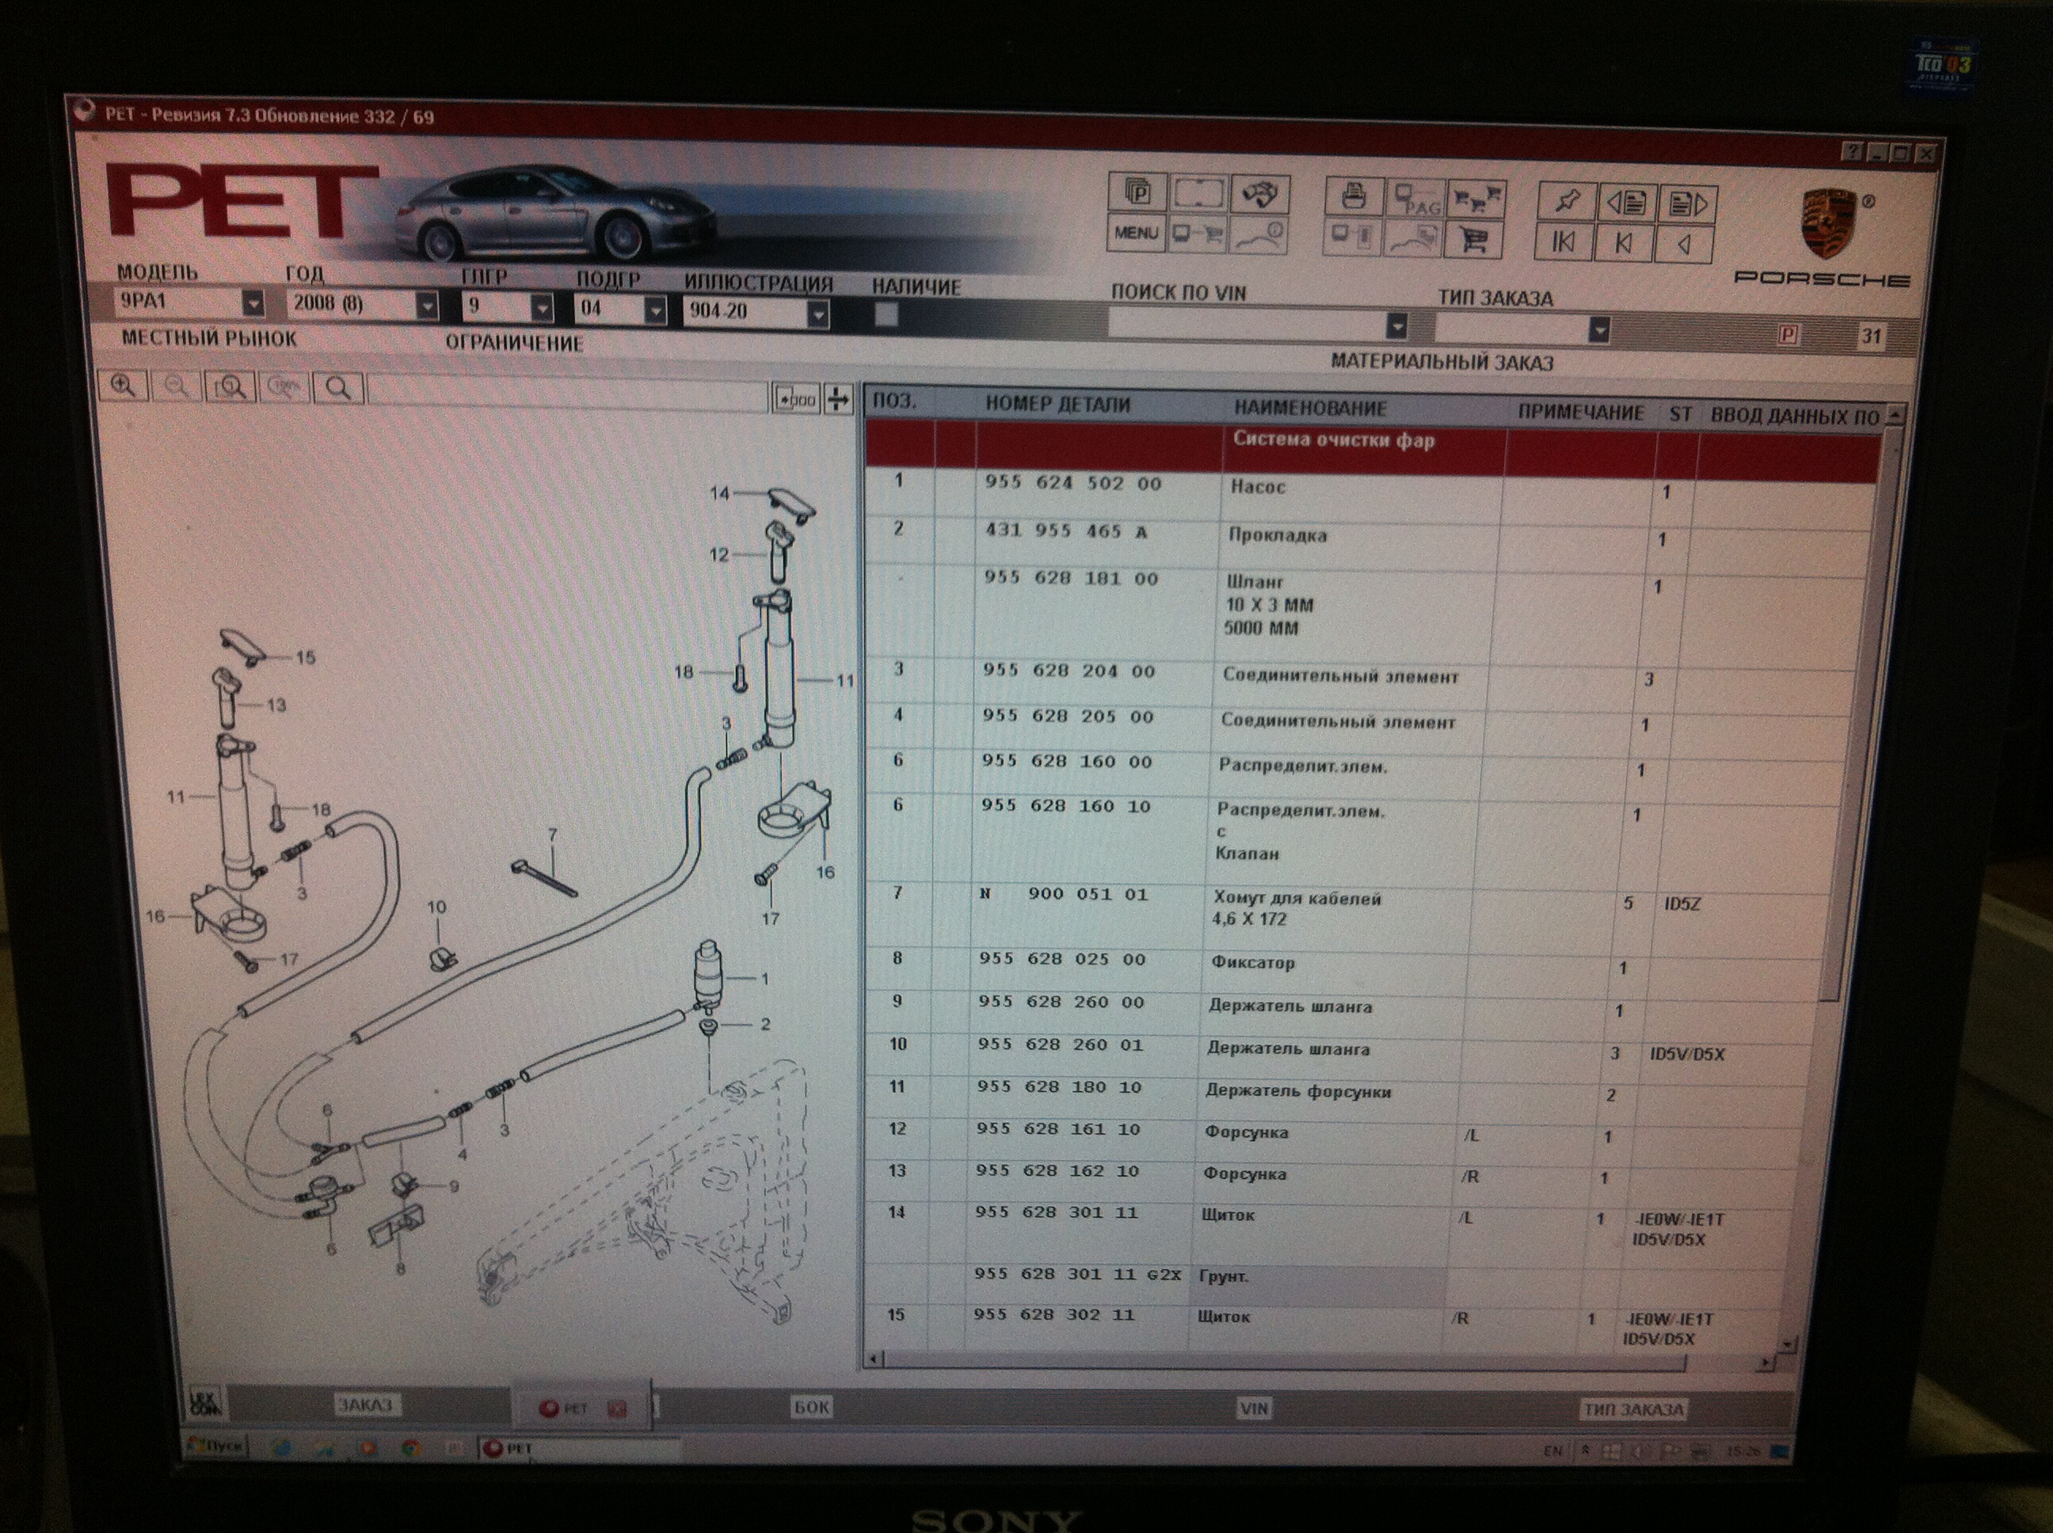
Task: Click the БОК button in bottom bar
Action: coord(811,1407)
